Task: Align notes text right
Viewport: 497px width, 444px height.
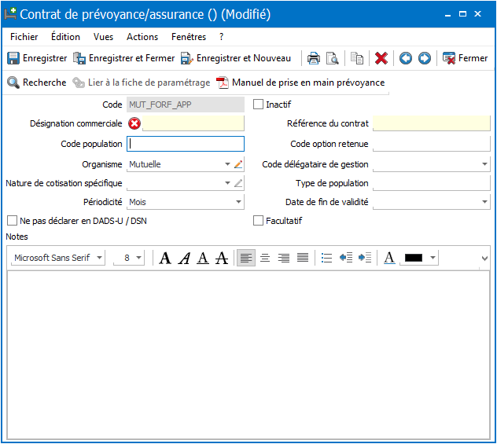Action: (x=284, y=258)
